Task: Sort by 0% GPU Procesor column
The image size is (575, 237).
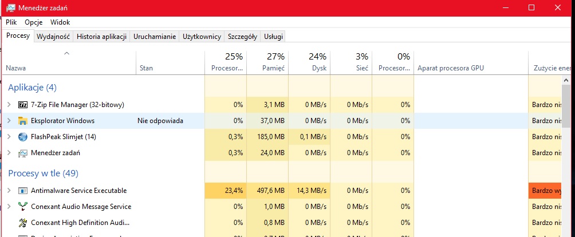Action: 393,62
